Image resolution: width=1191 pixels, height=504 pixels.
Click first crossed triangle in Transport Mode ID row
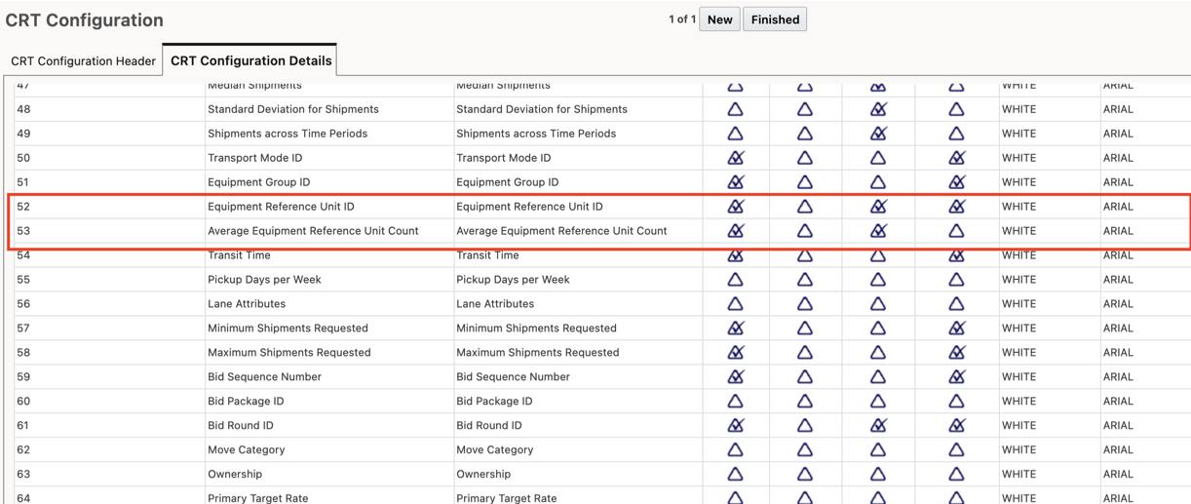pos(736,158)
